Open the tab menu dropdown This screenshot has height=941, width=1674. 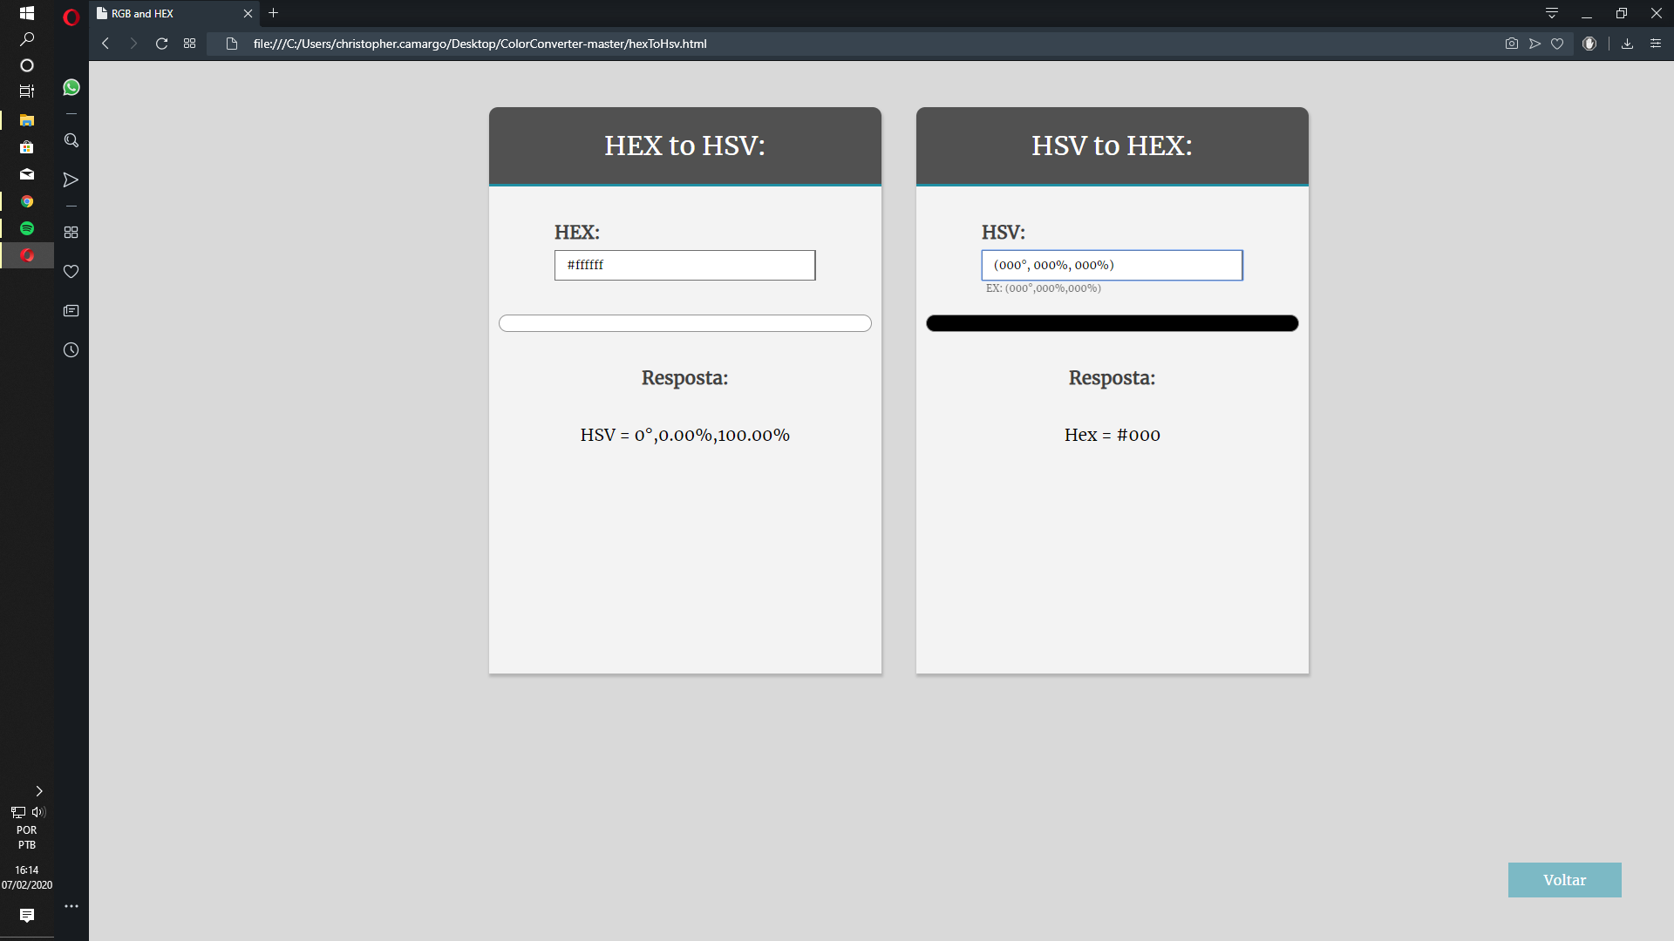click(1552, 13)
